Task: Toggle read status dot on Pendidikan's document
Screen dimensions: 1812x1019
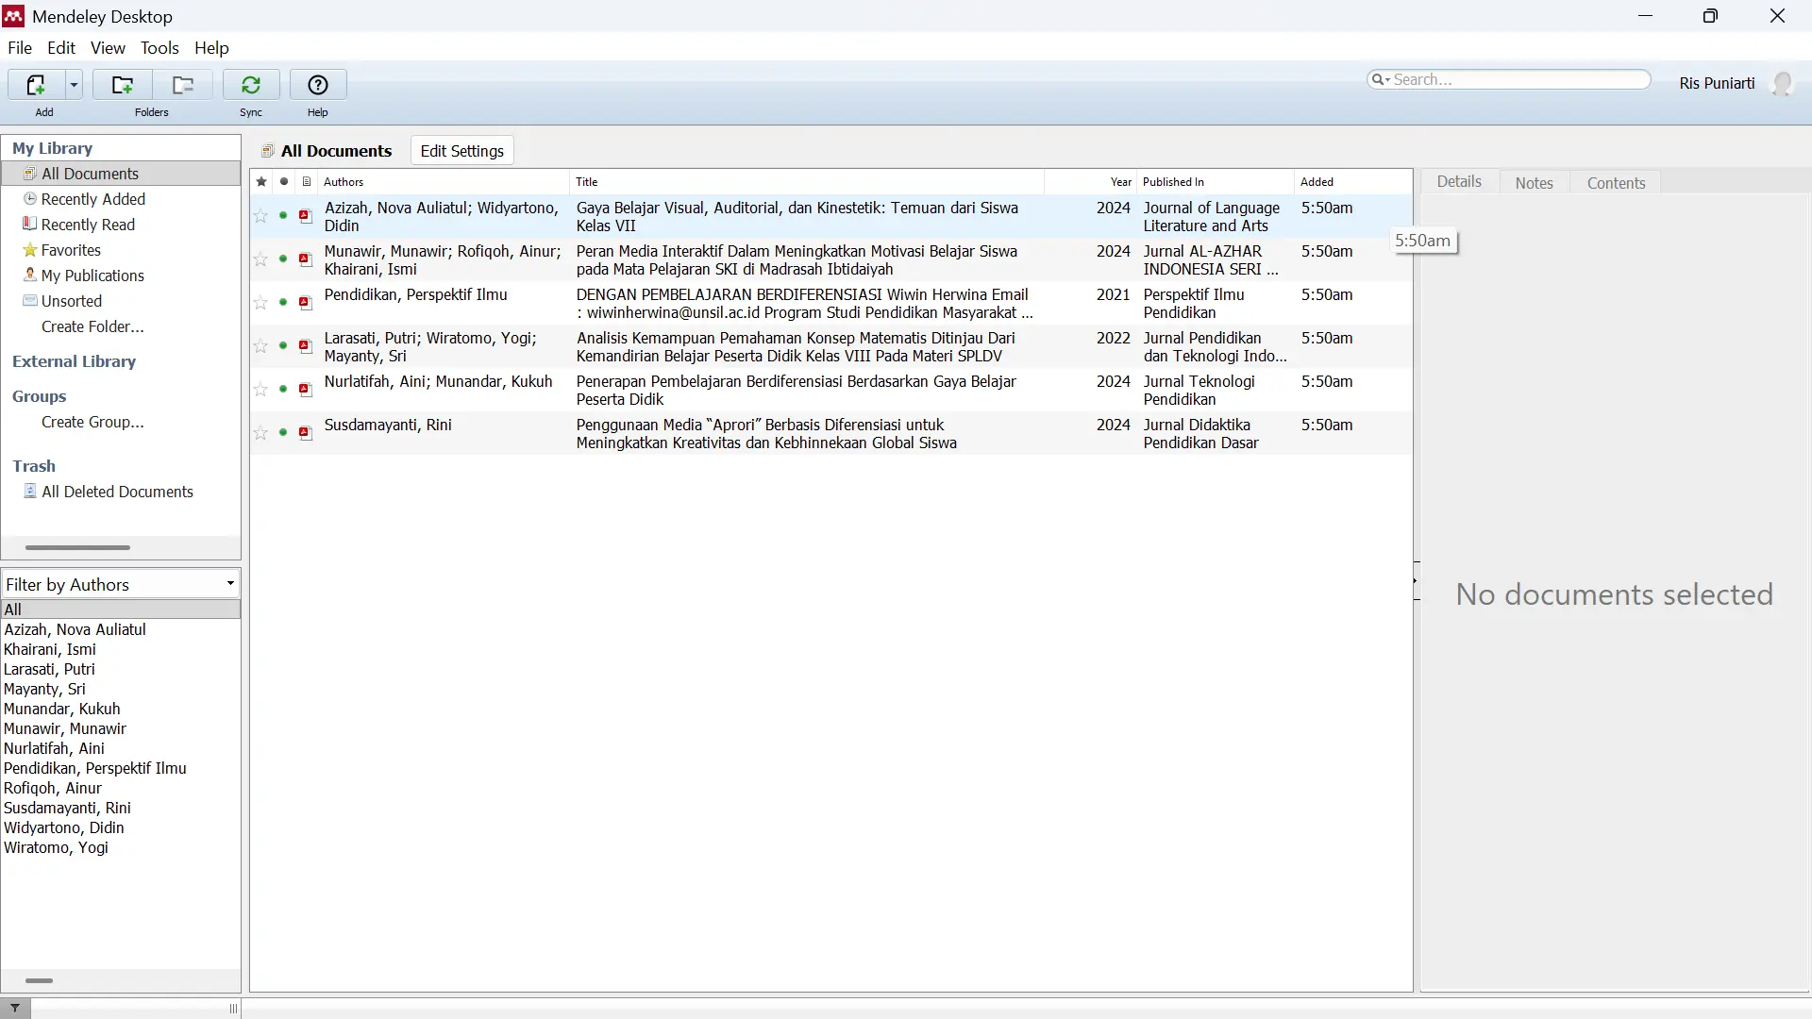Action: 283,303
